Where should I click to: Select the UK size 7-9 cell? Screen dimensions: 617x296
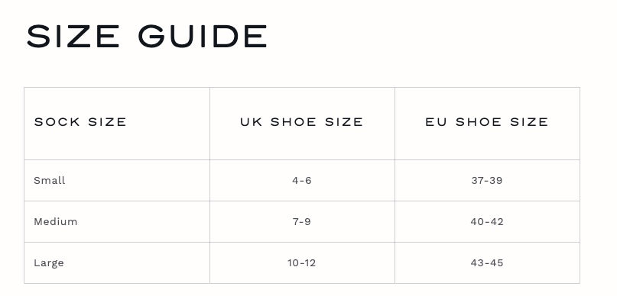[302, 221]
